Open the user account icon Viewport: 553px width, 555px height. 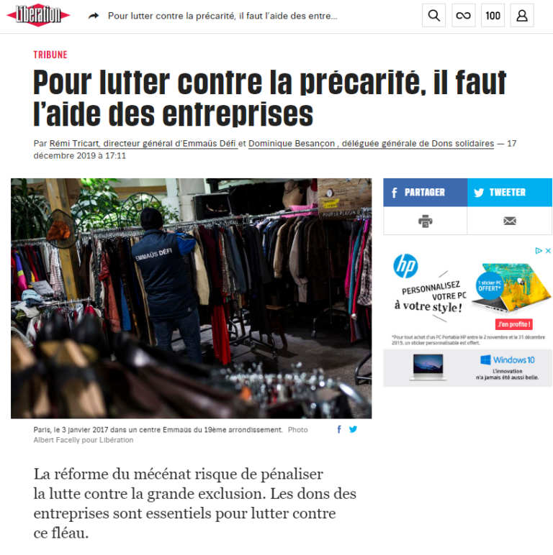(x=522, y=16)
